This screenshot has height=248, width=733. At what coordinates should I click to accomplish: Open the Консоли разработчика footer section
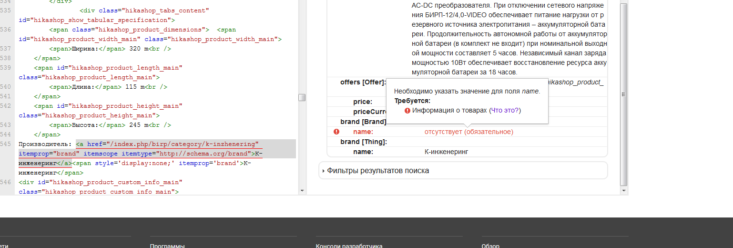(x=349, y=246)
